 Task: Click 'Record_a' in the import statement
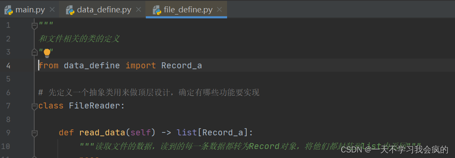point(181,66)
